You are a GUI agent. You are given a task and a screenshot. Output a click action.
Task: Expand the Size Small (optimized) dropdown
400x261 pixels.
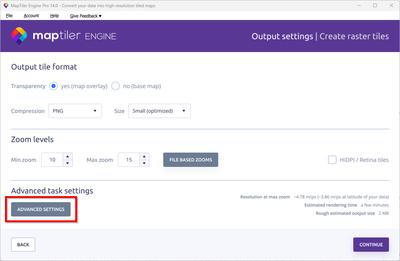pos(159,111)
